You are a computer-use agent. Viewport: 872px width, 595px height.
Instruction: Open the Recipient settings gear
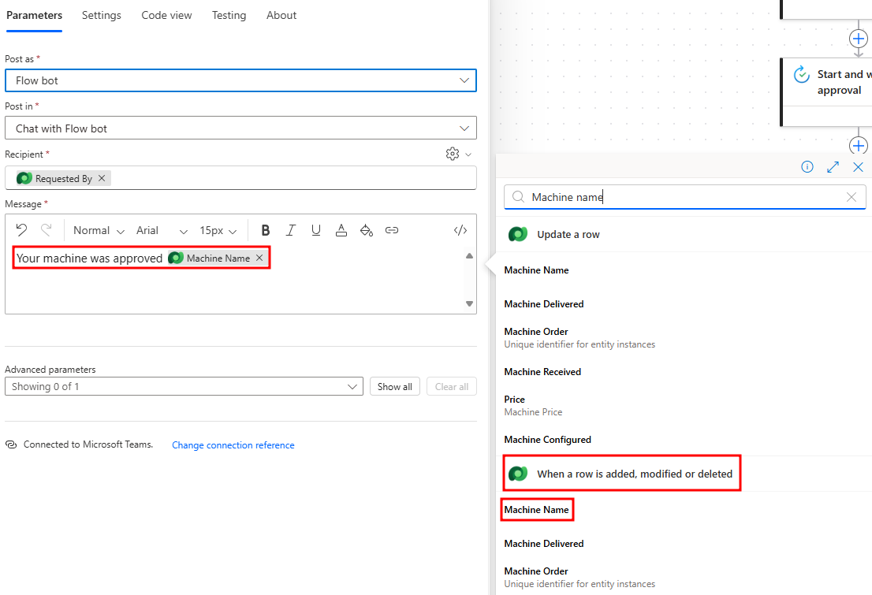(453, 154)
